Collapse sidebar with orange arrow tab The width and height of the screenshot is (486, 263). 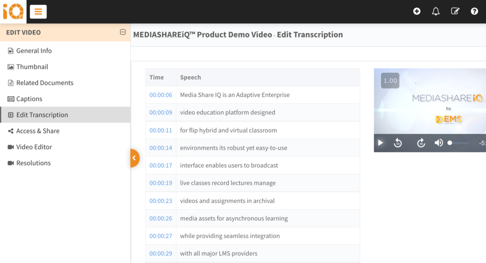[x=135, y=158]
